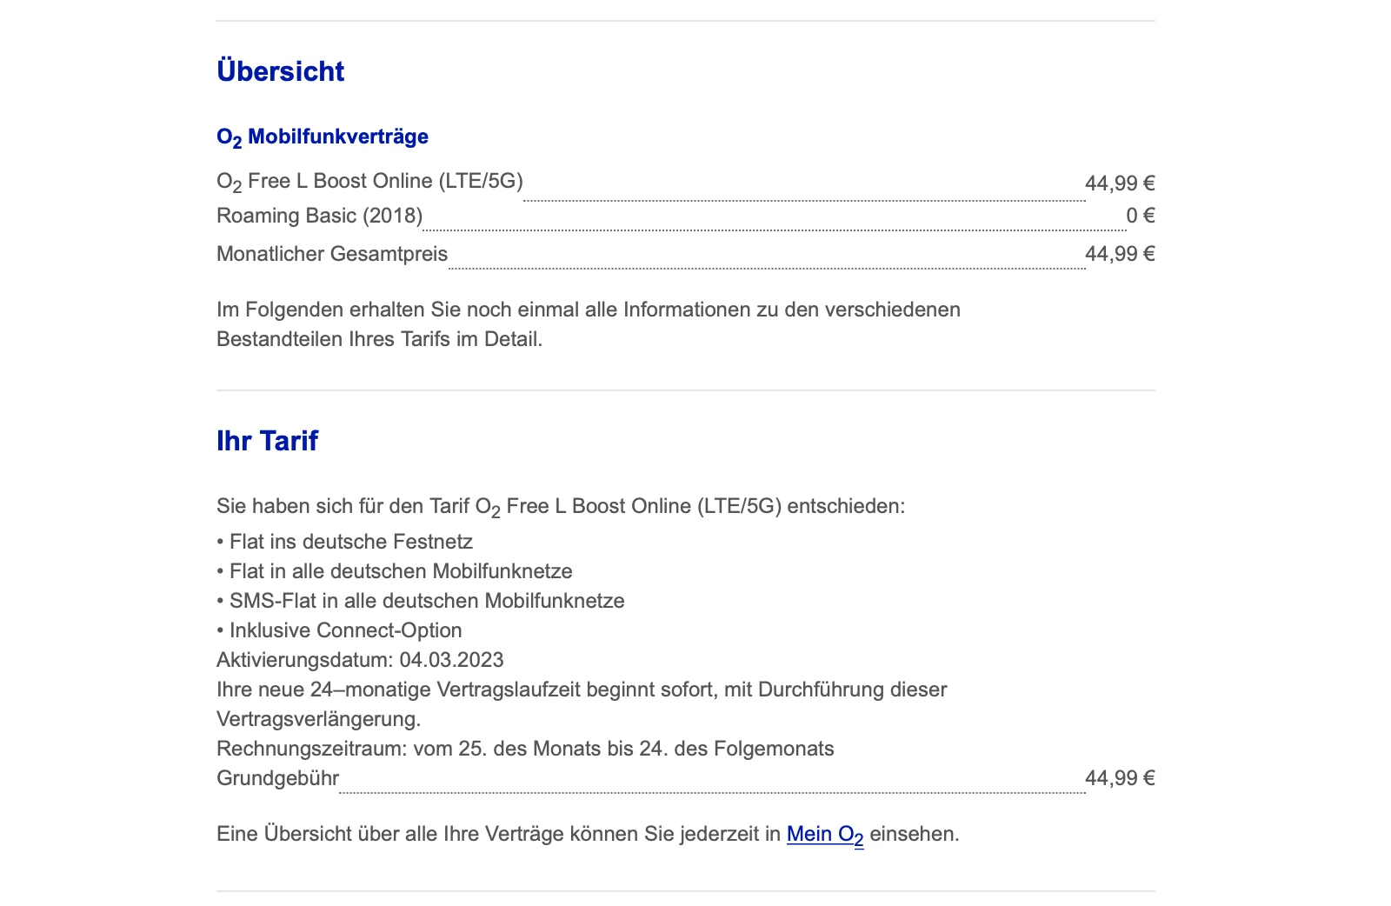Select the "Grundgebühr" label

277,778
